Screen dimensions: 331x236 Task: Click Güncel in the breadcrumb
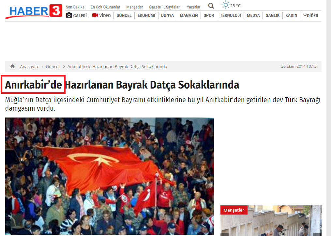53,66
